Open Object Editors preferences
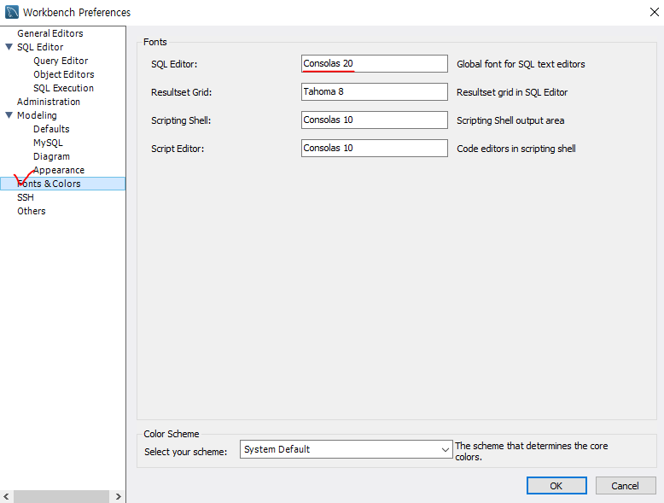 [x=63, y=74]
